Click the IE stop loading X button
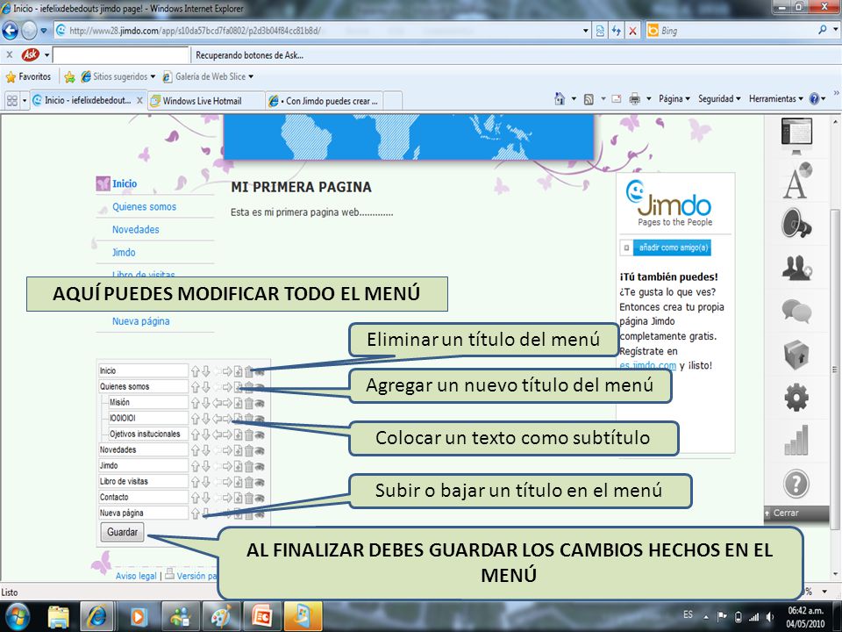The height and width of the screenshot is (632, 842). click(632, 31)
